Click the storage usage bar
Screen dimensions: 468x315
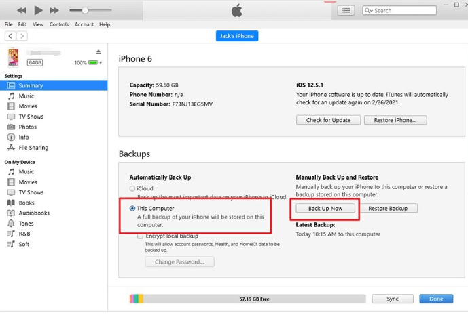pos(248,299)
